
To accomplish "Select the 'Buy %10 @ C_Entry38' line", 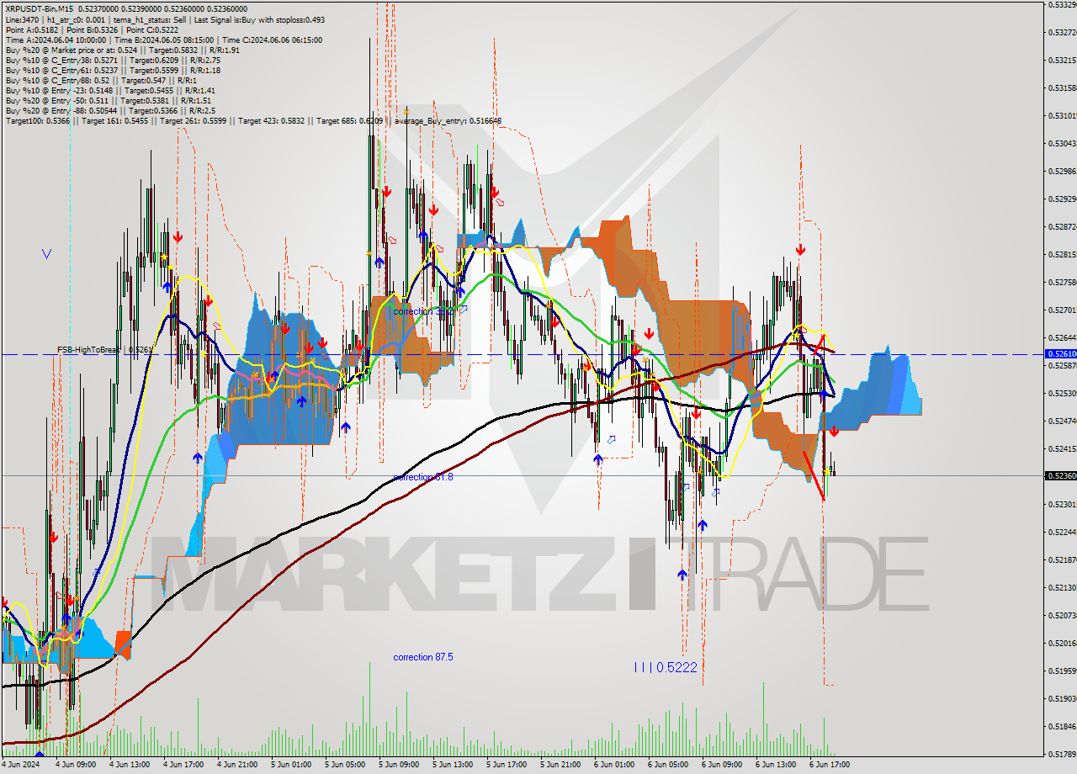I will click(x=113, y=60).
